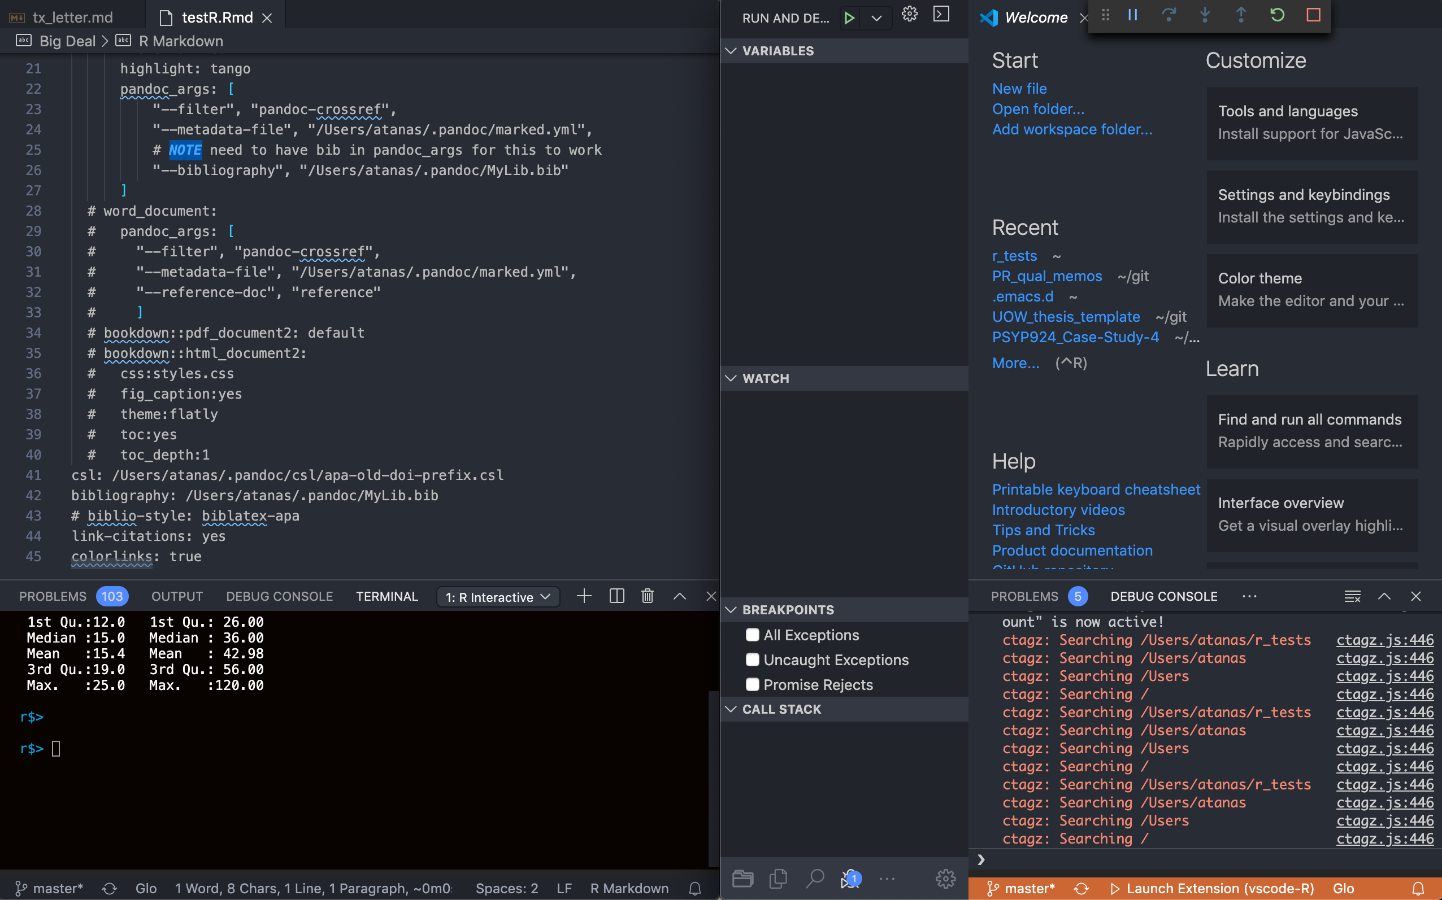Switch to the OUTPUT panel tab
The image size is (1442, 900).
tap(176, 596)
